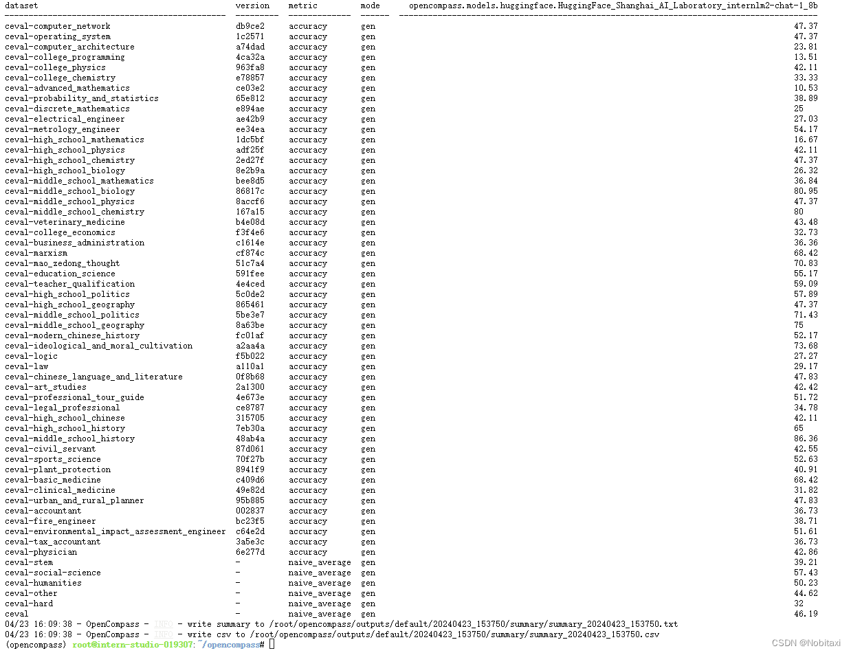This screenshot has width=851, height=653.
Task: Click the score 25 for ceval-discrete_mathematics
Action: pyautogui.click(x=798, y=109)
